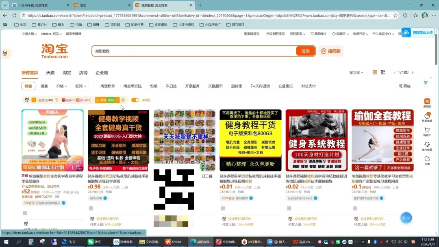This screenshot has height=247, width=439.
Task: Expand the 中国大陆 region dropdown
Action: coord(29,34)
